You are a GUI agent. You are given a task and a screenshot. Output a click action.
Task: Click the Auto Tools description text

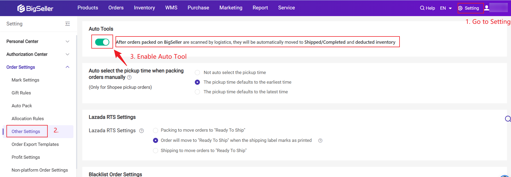pyautogui.click(x=256, y=42)
